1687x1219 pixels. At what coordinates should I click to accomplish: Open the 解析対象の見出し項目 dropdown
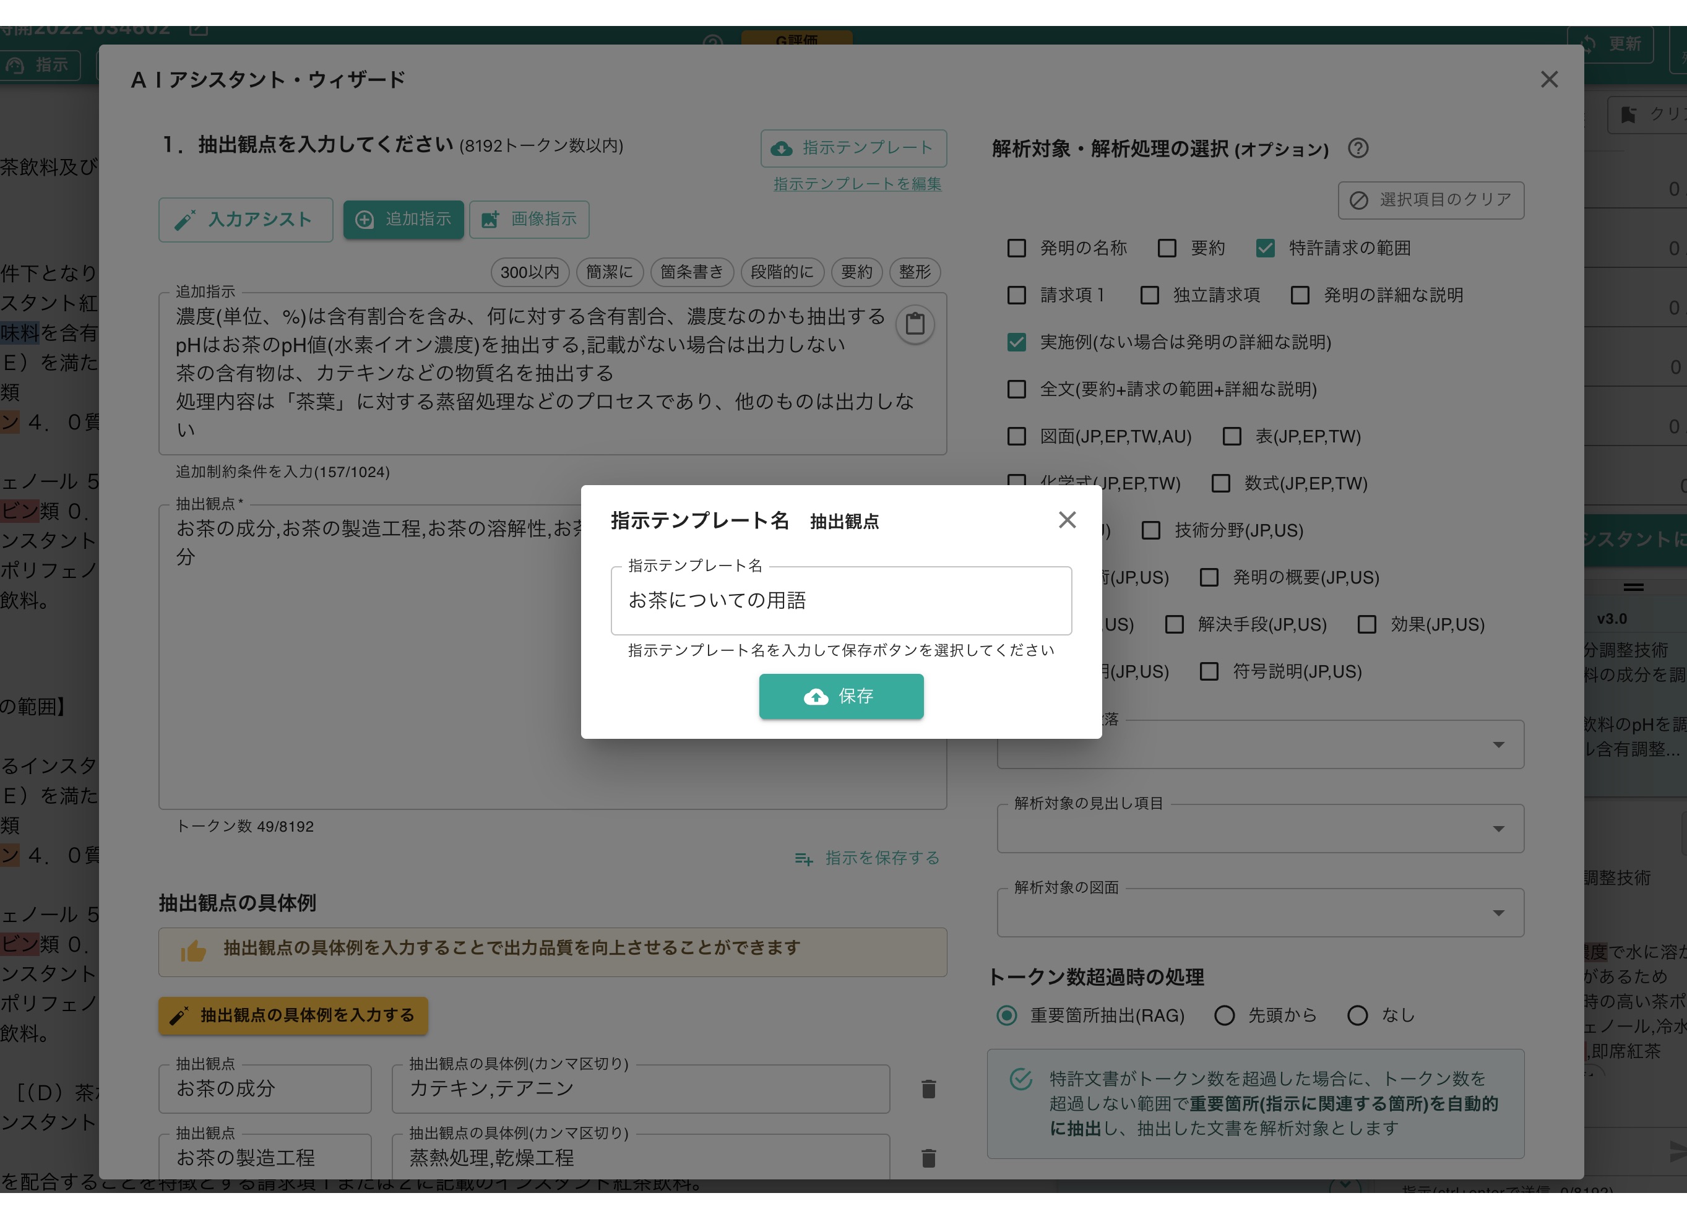pos(1260,829)
